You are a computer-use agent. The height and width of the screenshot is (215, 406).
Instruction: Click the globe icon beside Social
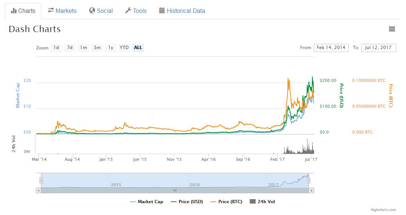point(92,10)
